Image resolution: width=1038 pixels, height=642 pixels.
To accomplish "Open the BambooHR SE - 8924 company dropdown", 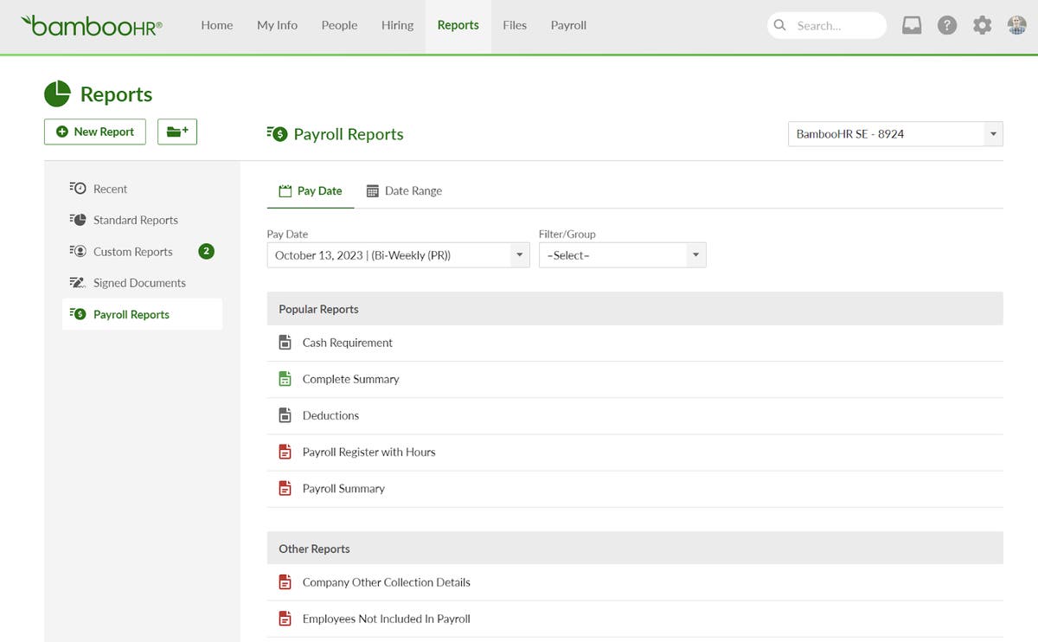I will [894, 134].
